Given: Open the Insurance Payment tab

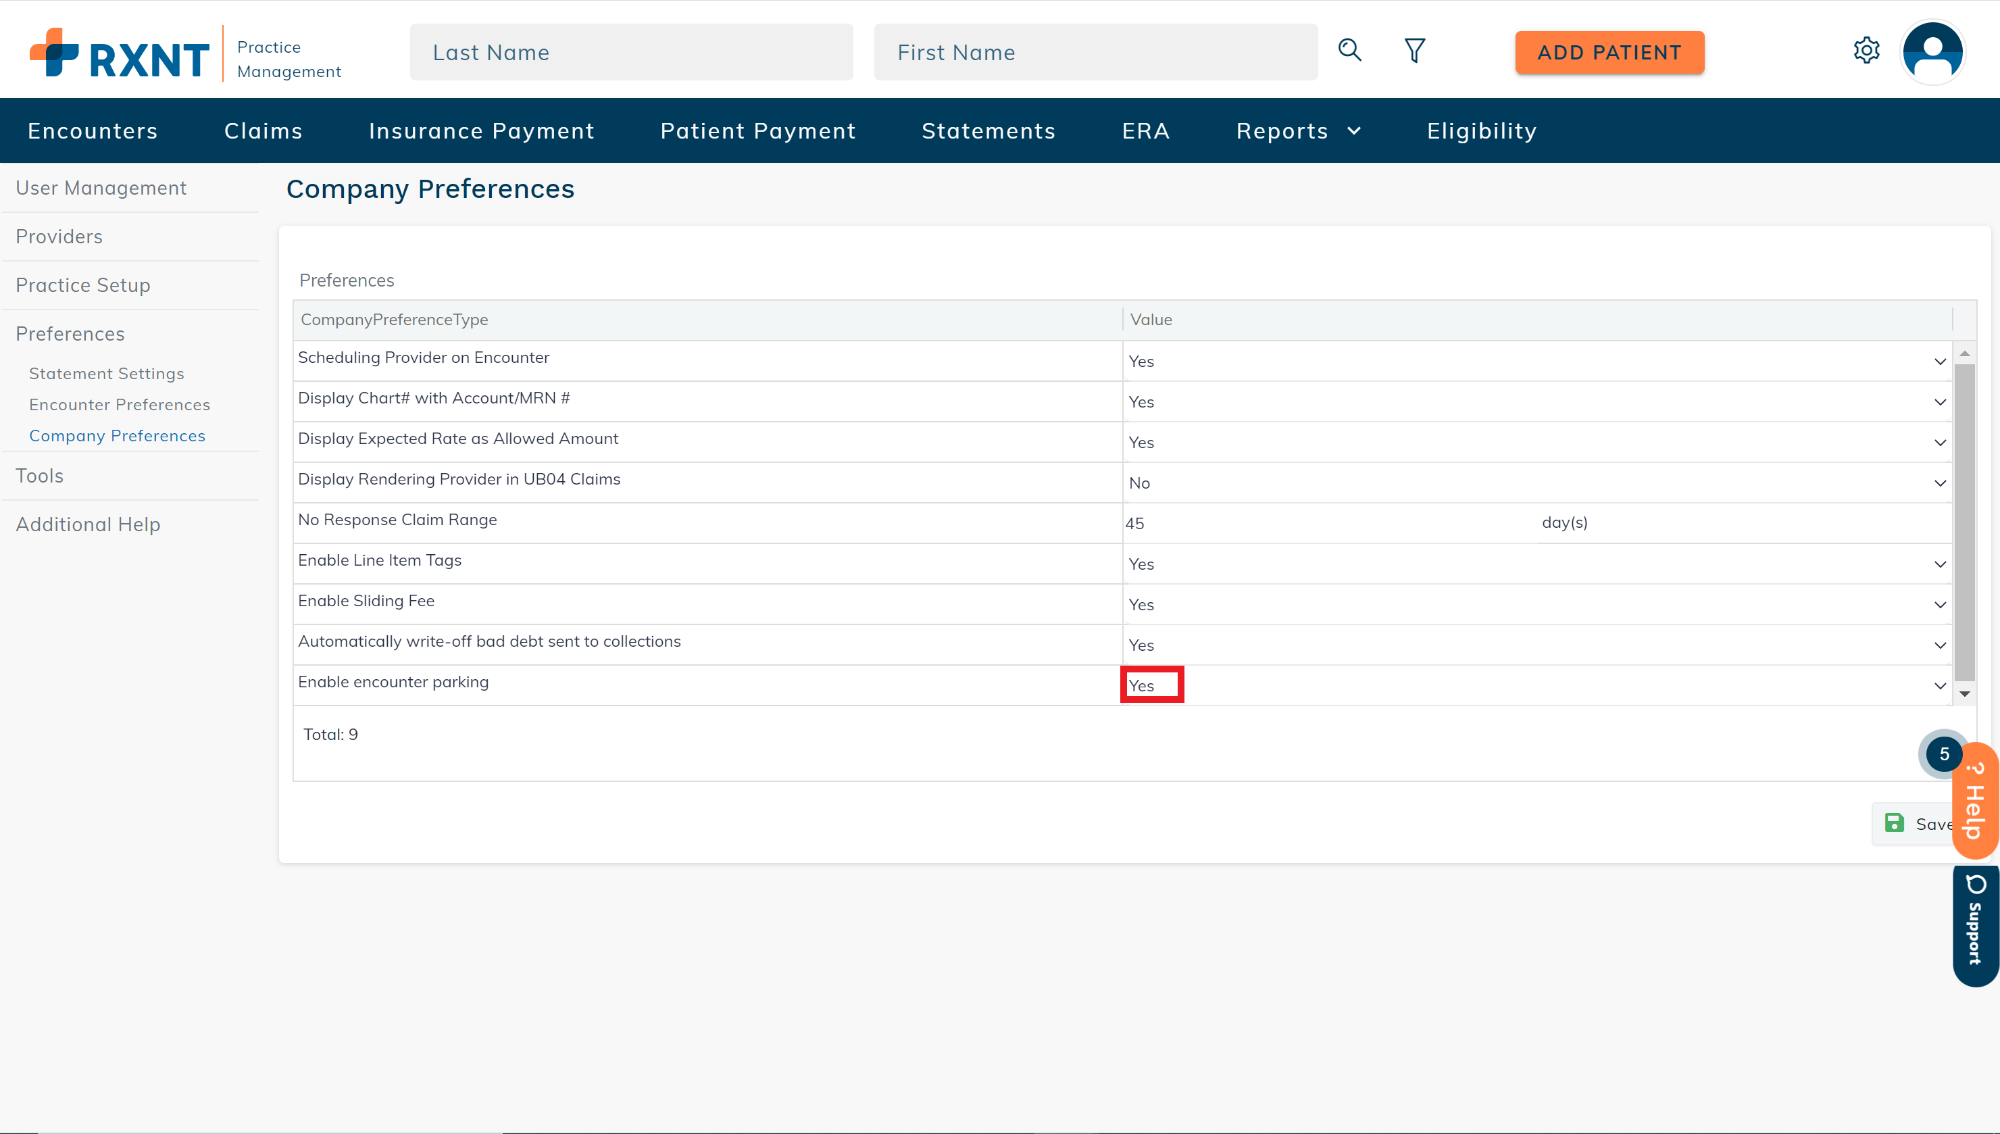Looking at the screenshot, I should coord(481,131).
